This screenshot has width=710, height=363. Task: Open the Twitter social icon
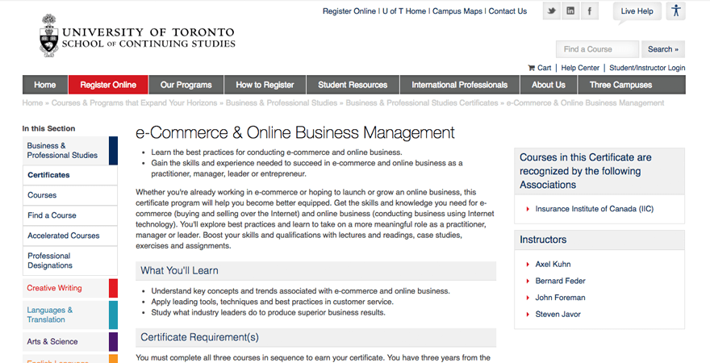click(x=552, y=11)
